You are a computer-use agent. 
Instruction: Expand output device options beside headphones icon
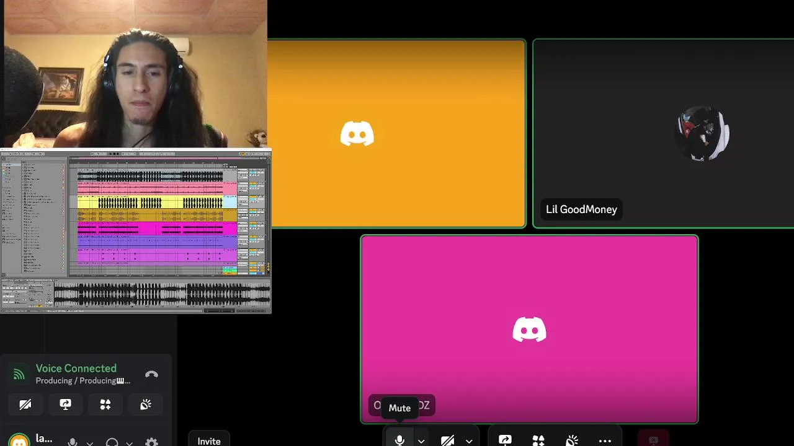pyautogui.click(x=129, y=442)
